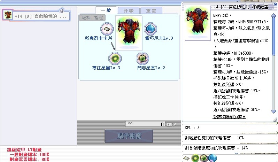This screenshot has width=278, height=162.
Task: Select the 塔奧群卡卡片 card slot
Action: pyautogui.click(x=107, y=29)
